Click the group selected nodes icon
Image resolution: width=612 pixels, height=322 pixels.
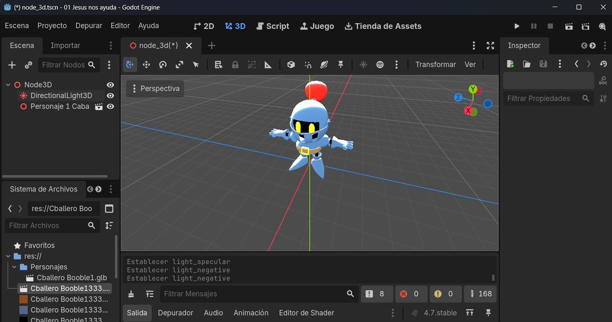pyautogui.click(x=251, y=65)
